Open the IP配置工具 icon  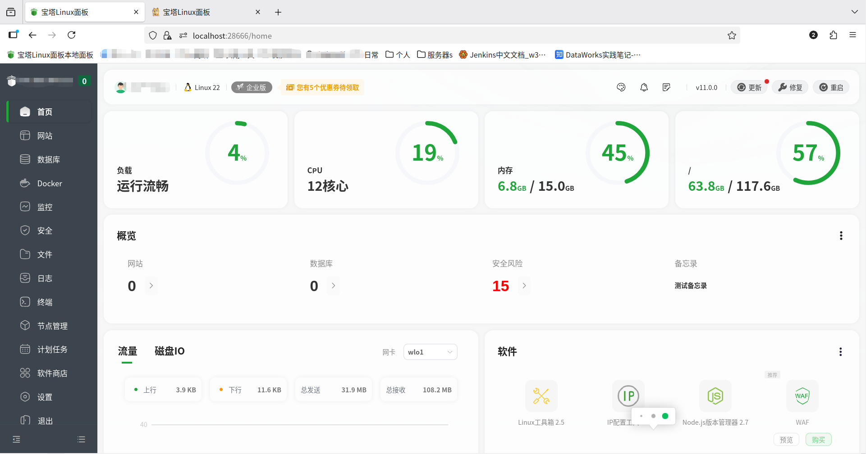pyautogui.click(x=628, y=396)
